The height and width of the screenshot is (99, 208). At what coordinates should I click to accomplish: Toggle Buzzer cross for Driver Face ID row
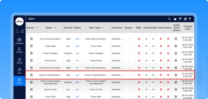[168, 68]
